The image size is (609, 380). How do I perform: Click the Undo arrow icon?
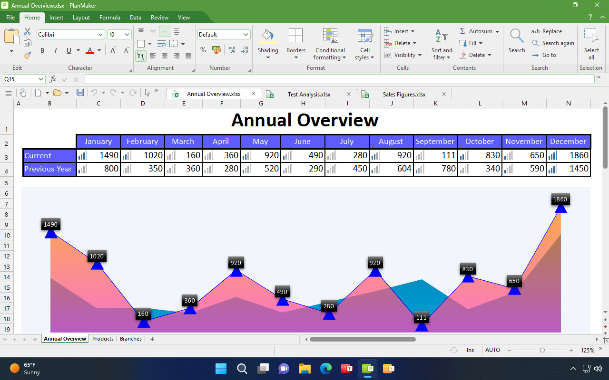coord(94,93)
